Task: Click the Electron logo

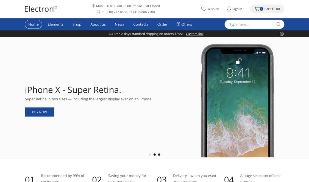Action: pos(41,9)
